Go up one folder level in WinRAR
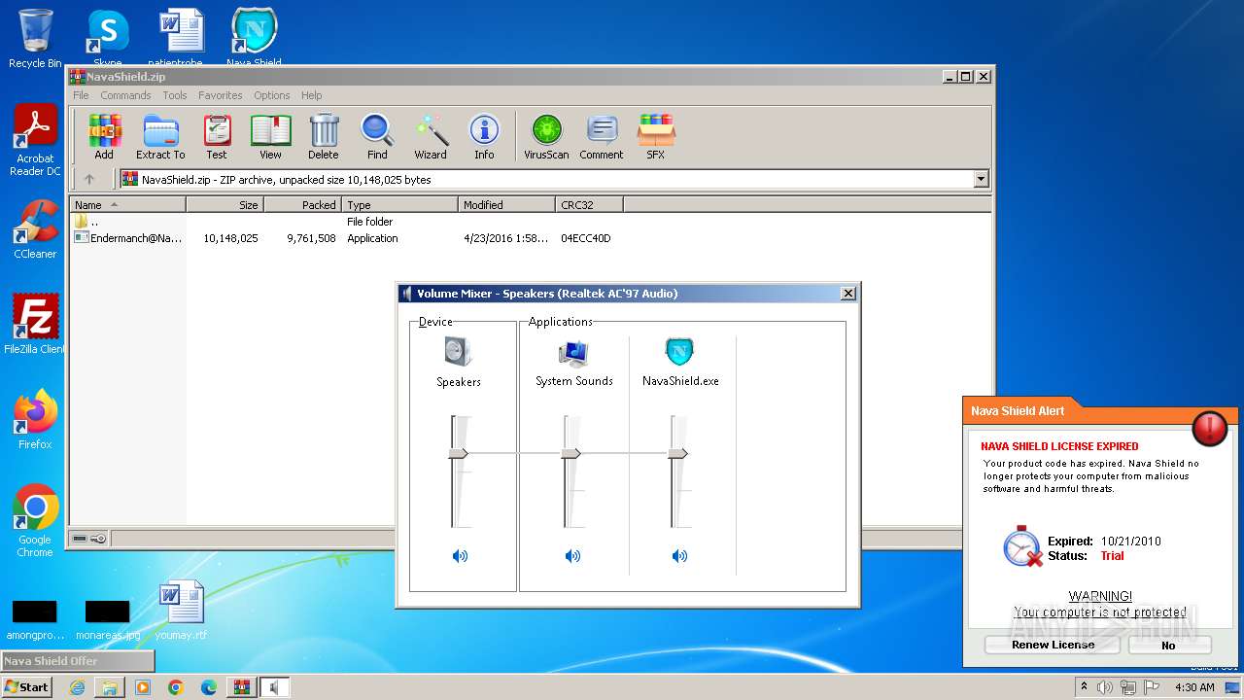Viewport: 1244px width, 700px height. (x=89, y=179)
